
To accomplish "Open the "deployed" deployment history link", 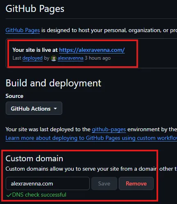I will (32, 58).
